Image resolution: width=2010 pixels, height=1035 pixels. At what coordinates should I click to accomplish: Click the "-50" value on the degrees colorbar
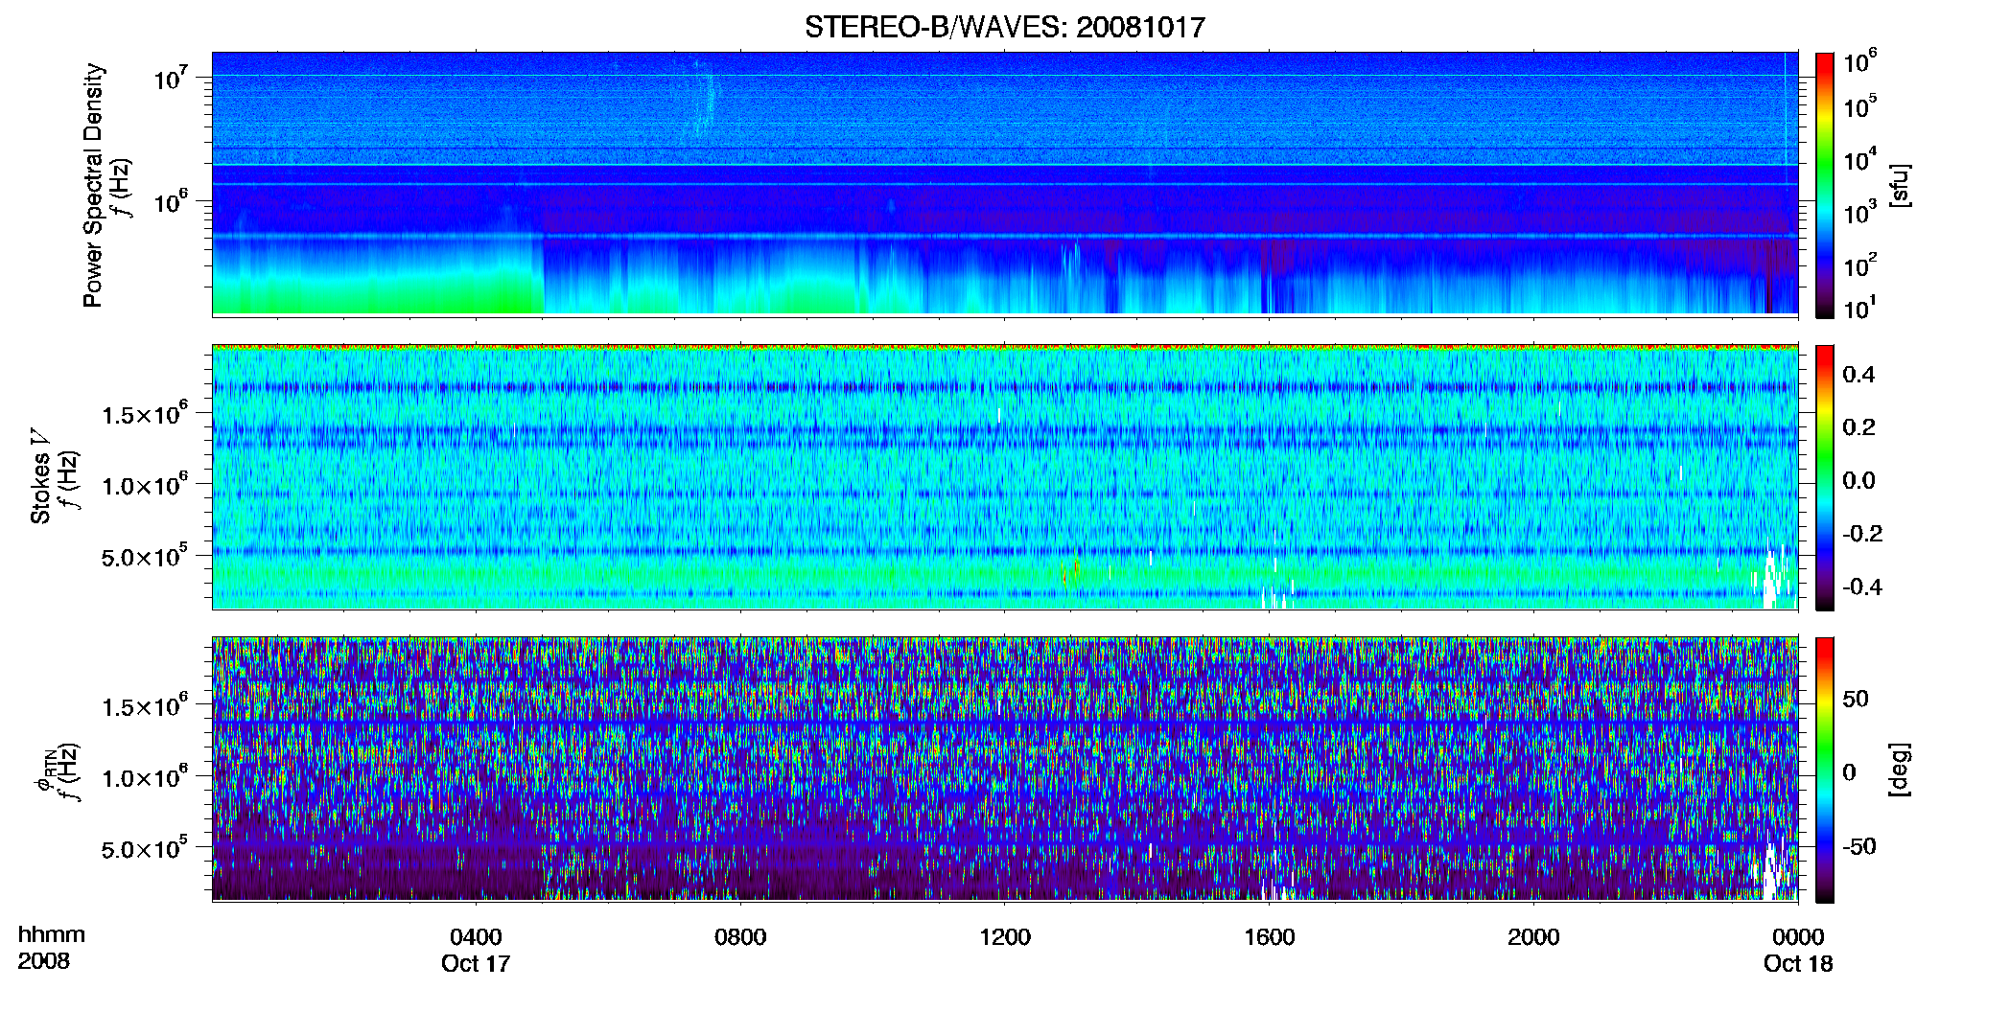(1859, 847)
